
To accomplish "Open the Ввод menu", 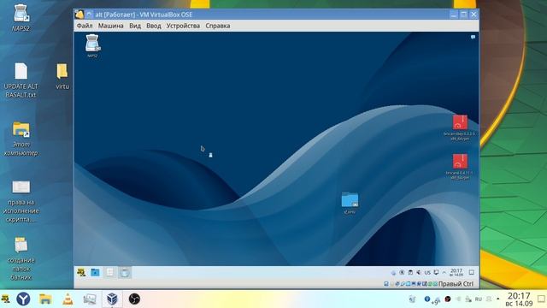I will pyautogui.click(x=154, y=26).
